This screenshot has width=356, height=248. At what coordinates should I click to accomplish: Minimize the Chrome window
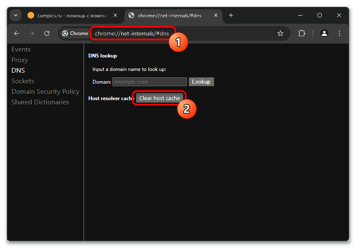click(x=300, y=16)
